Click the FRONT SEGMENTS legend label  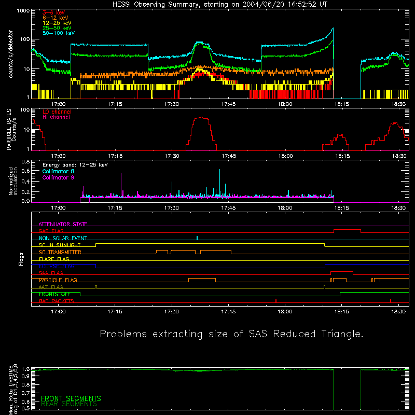(x=71, y=398)
